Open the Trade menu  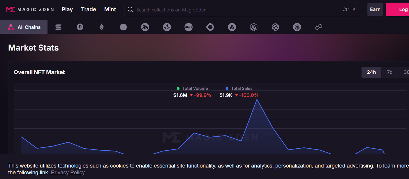tap(88, 9)
